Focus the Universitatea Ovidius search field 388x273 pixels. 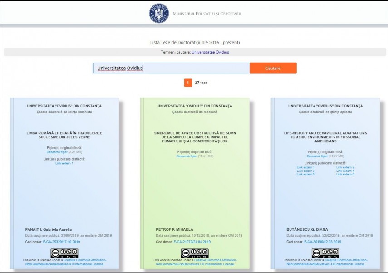172,68
